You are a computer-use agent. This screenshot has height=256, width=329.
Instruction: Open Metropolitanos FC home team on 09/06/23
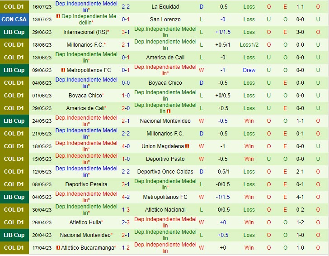[89, 70]
